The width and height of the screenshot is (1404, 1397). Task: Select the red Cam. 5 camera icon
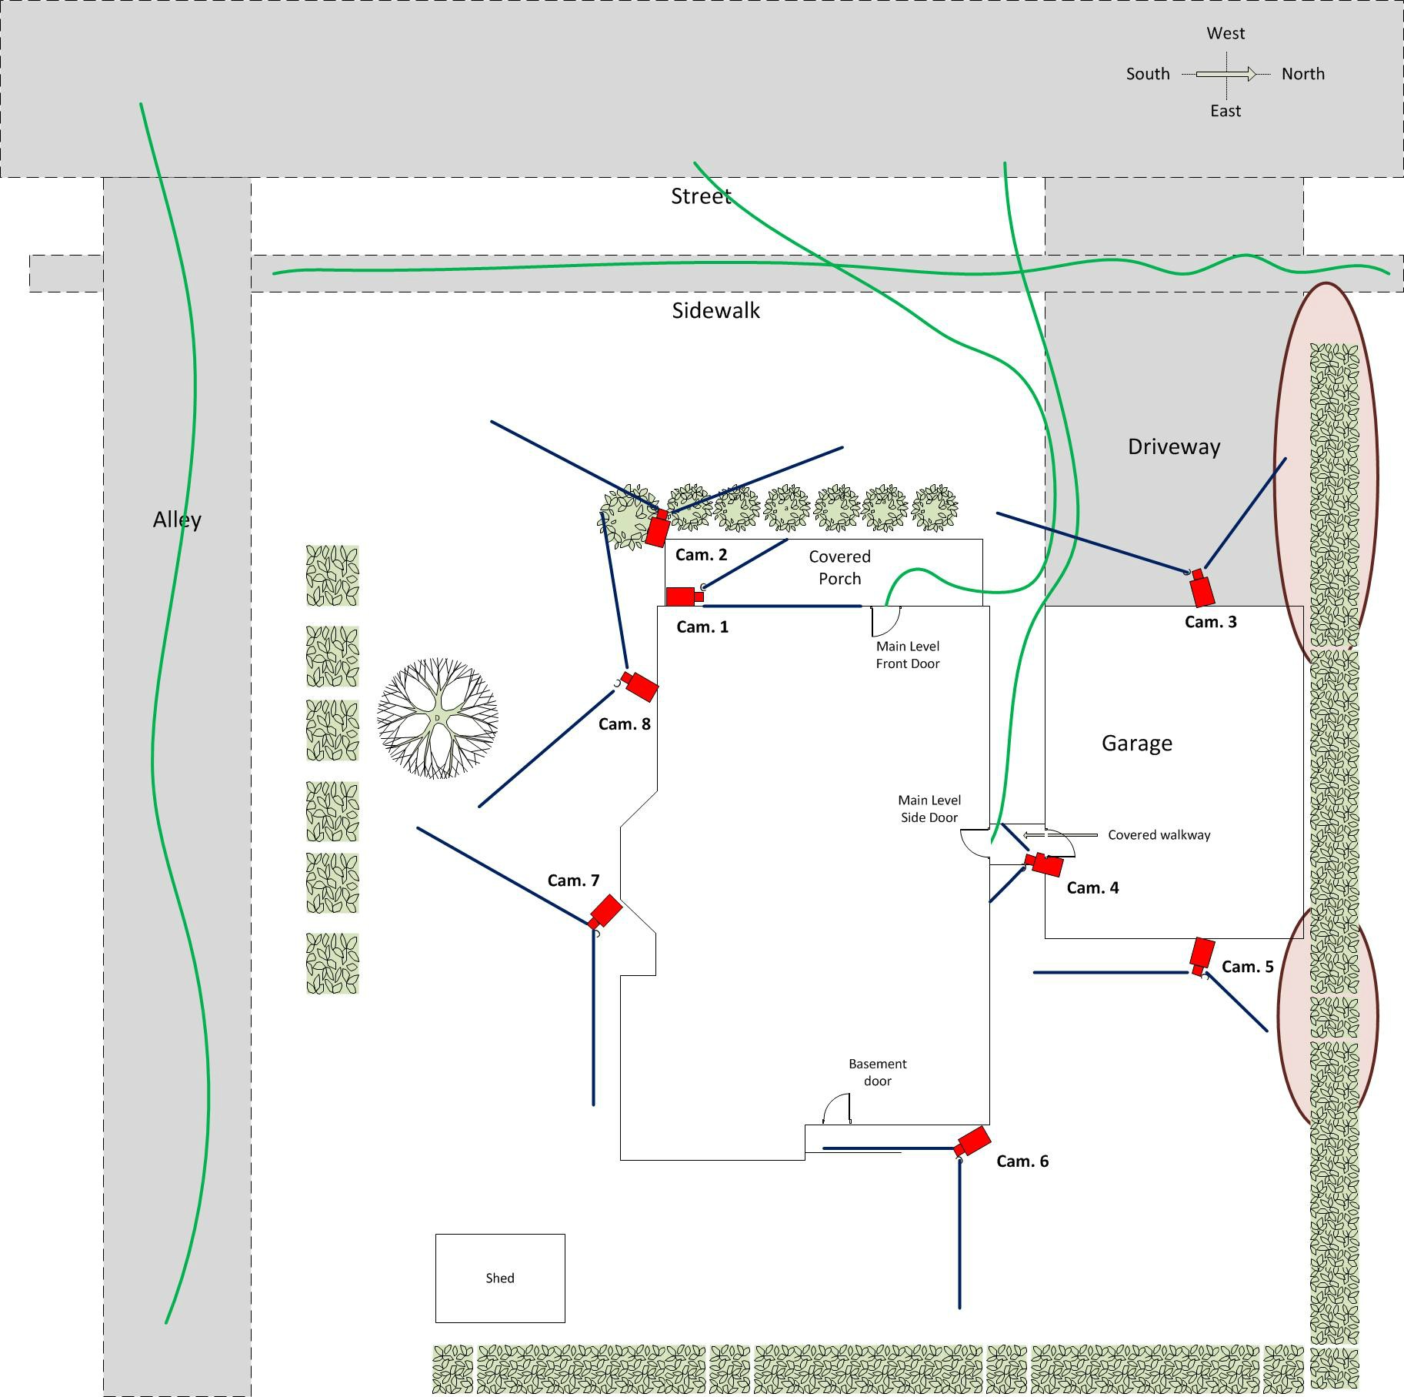pos(1202,957)
